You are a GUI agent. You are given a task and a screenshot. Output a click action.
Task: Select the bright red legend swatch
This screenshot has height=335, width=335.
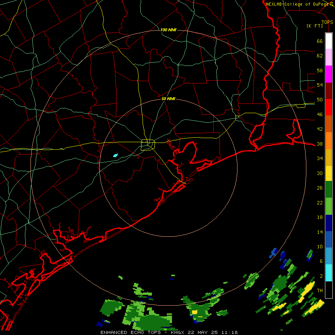click(x=329, y=107)
